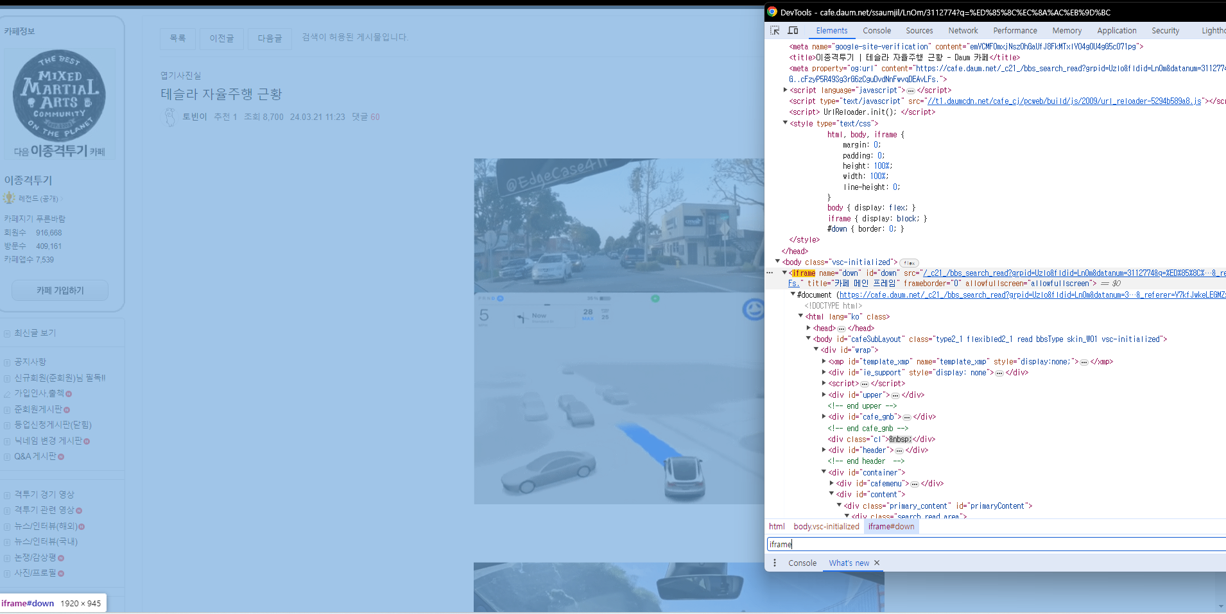Collapse the iframe name=down node
Screen dimensions: 1226x614
pos(784,272)
